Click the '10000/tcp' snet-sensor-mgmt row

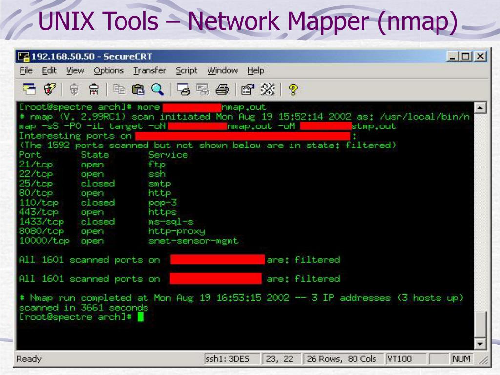[128, 241]
